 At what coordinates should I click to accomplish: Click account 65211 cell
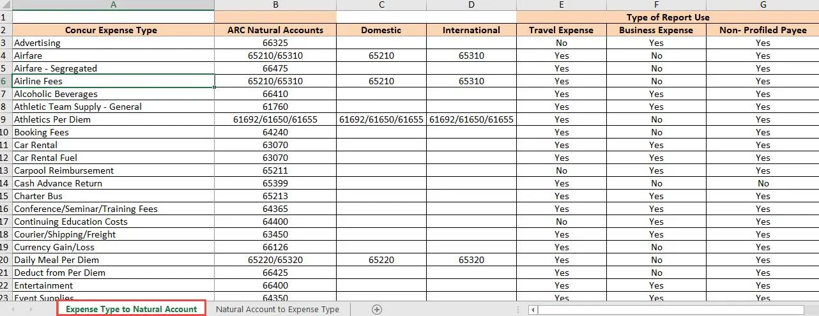(x=275, y=170)
